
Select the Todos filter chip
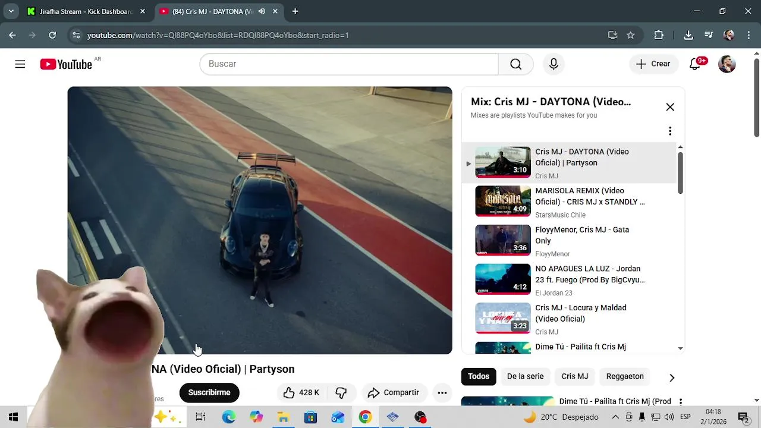[479, 376]
